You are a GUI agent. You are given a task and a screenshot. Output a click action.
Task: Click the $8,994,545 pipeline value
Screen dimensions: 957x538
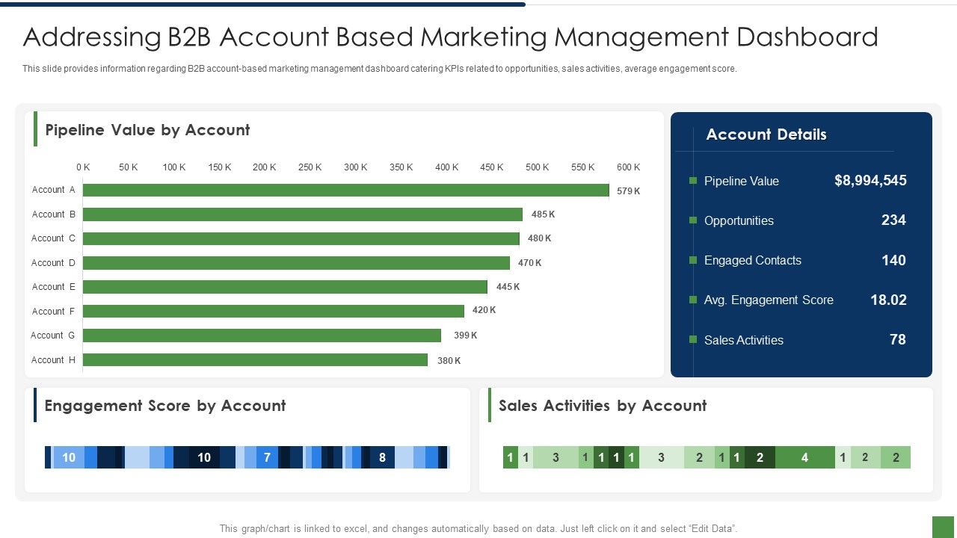coord(870,181)
